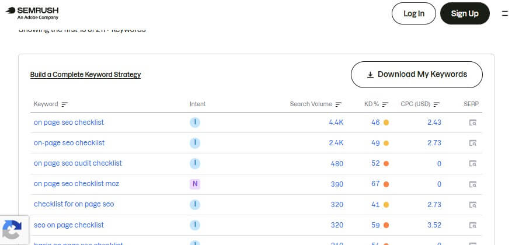Click the reCAPTCHA badge icon
This screenshot has height=245, width=512.
(12, 229)
